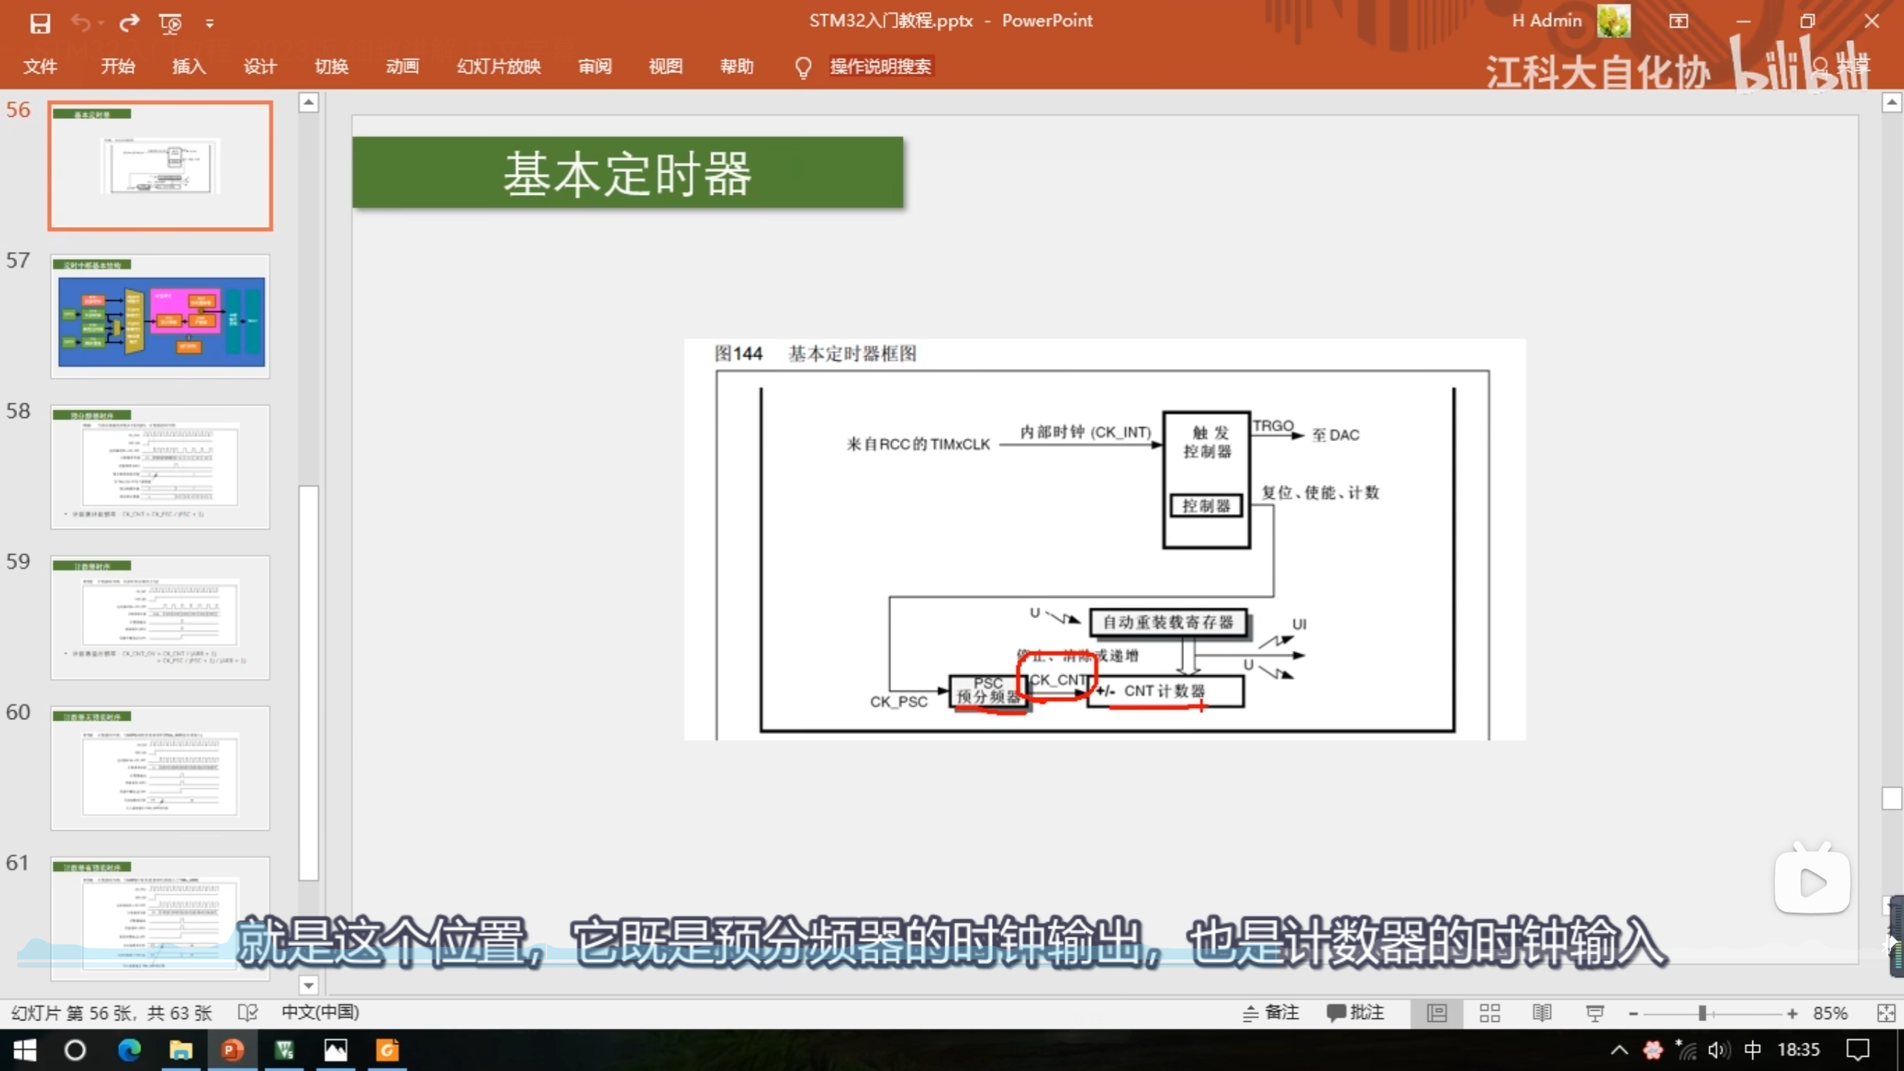Image resolution: width=1904 pixels, height=1071 pixels.
Task: Show hidden system tray icons chevron
Action: (x=1619, y=1050)
